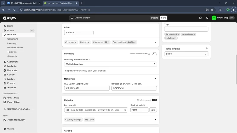
Task: Click the sidekick icon beside the bell
Action: pyautogui.click(x=201, y=18)
